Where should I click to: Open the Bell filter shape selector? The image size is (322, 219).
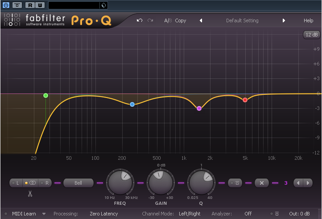(x=78, y=183)
